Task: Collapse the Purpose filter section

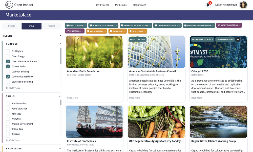Action: 60,44
